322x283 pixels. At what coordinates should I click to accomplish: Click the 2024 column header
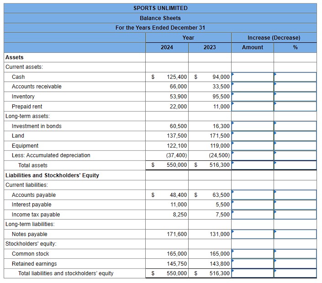(167, 47)
